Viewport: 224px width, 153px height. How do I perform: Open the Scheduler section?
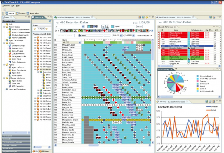[16, 139]
